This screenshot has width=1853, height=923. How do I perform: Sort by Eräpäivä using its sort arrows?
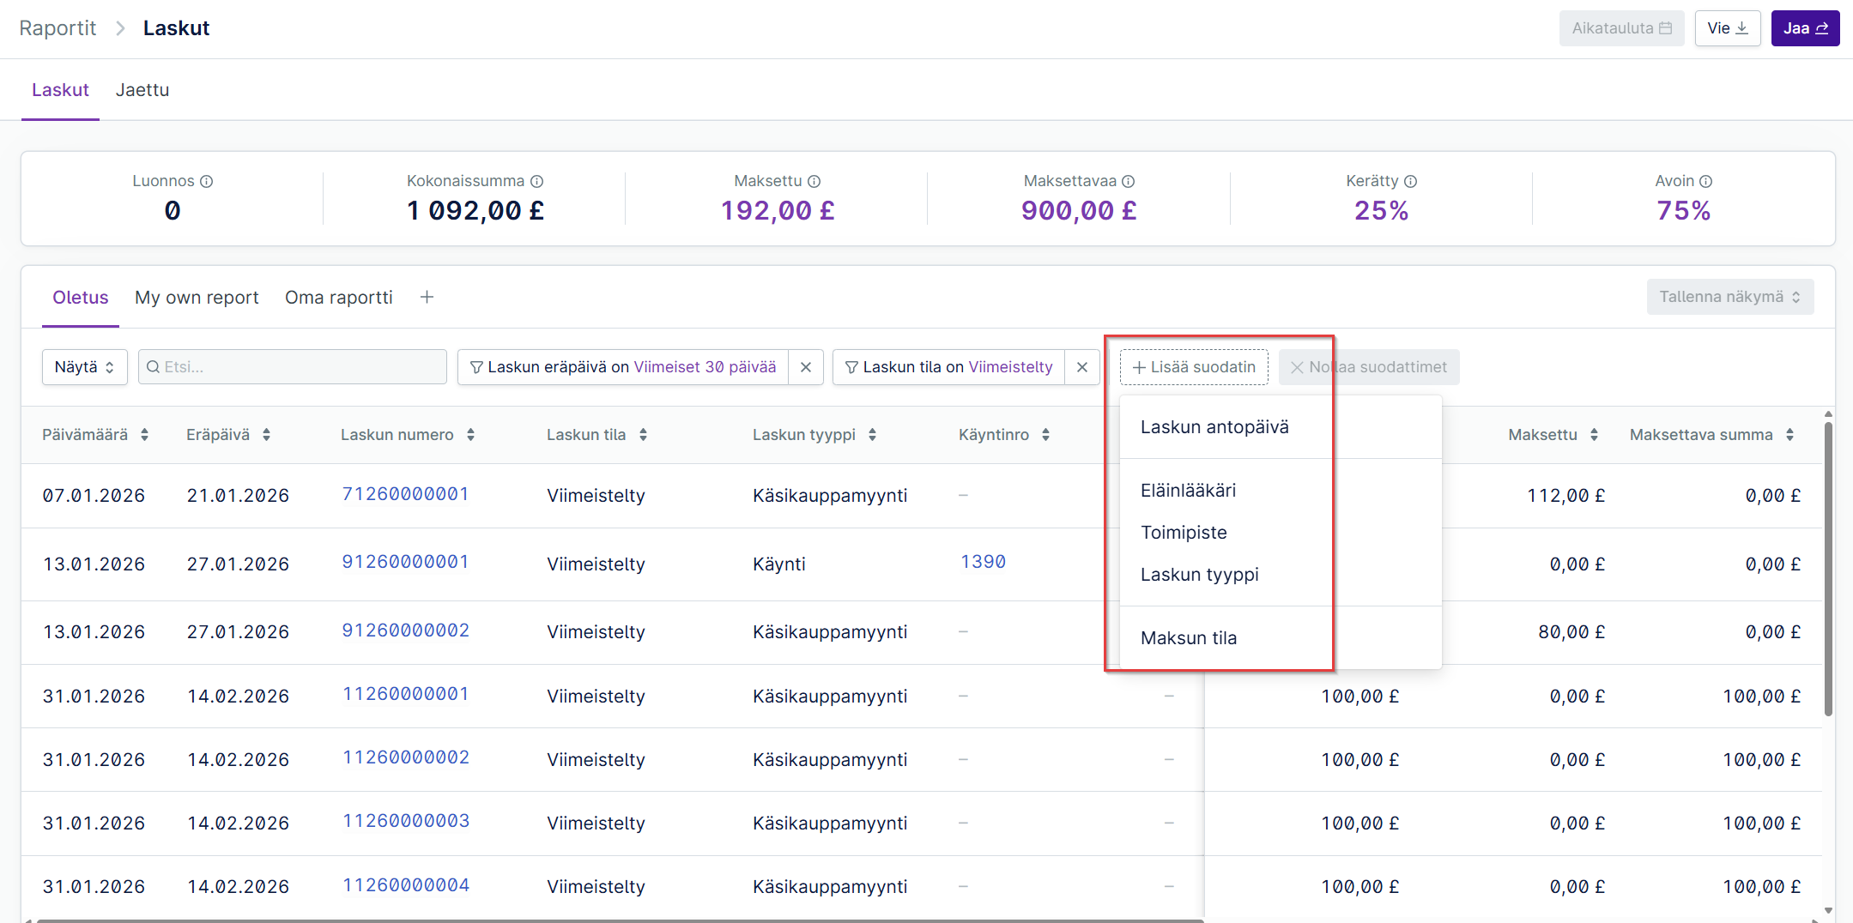(x=267, y=435)
